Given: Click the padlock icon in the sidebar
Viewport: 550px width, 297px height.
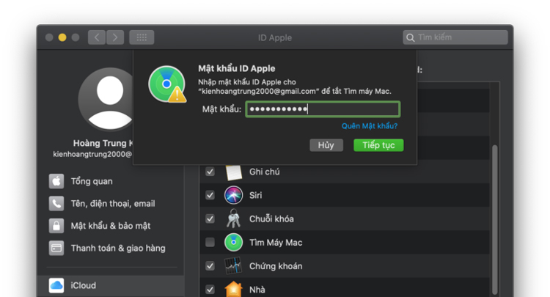Looking at the screenshot, I should point(56,226).
